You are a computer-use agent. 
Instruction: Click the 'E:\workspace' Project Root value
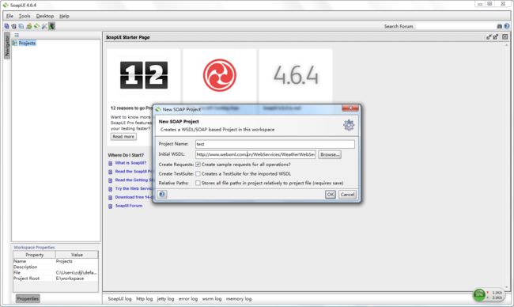tap(70, 279)
